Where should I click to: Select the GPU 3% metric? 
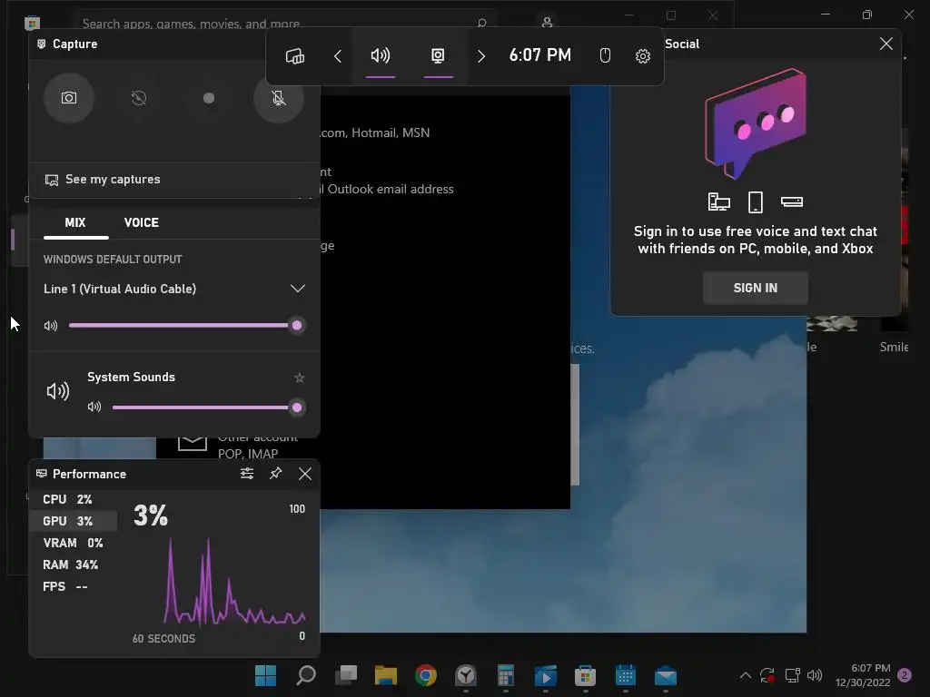[73, 521]
